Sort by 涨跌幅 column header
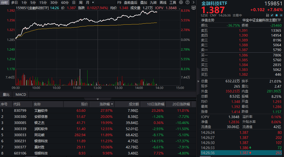The height and width of the screenshot is (157, 284). tap(105, 104)
